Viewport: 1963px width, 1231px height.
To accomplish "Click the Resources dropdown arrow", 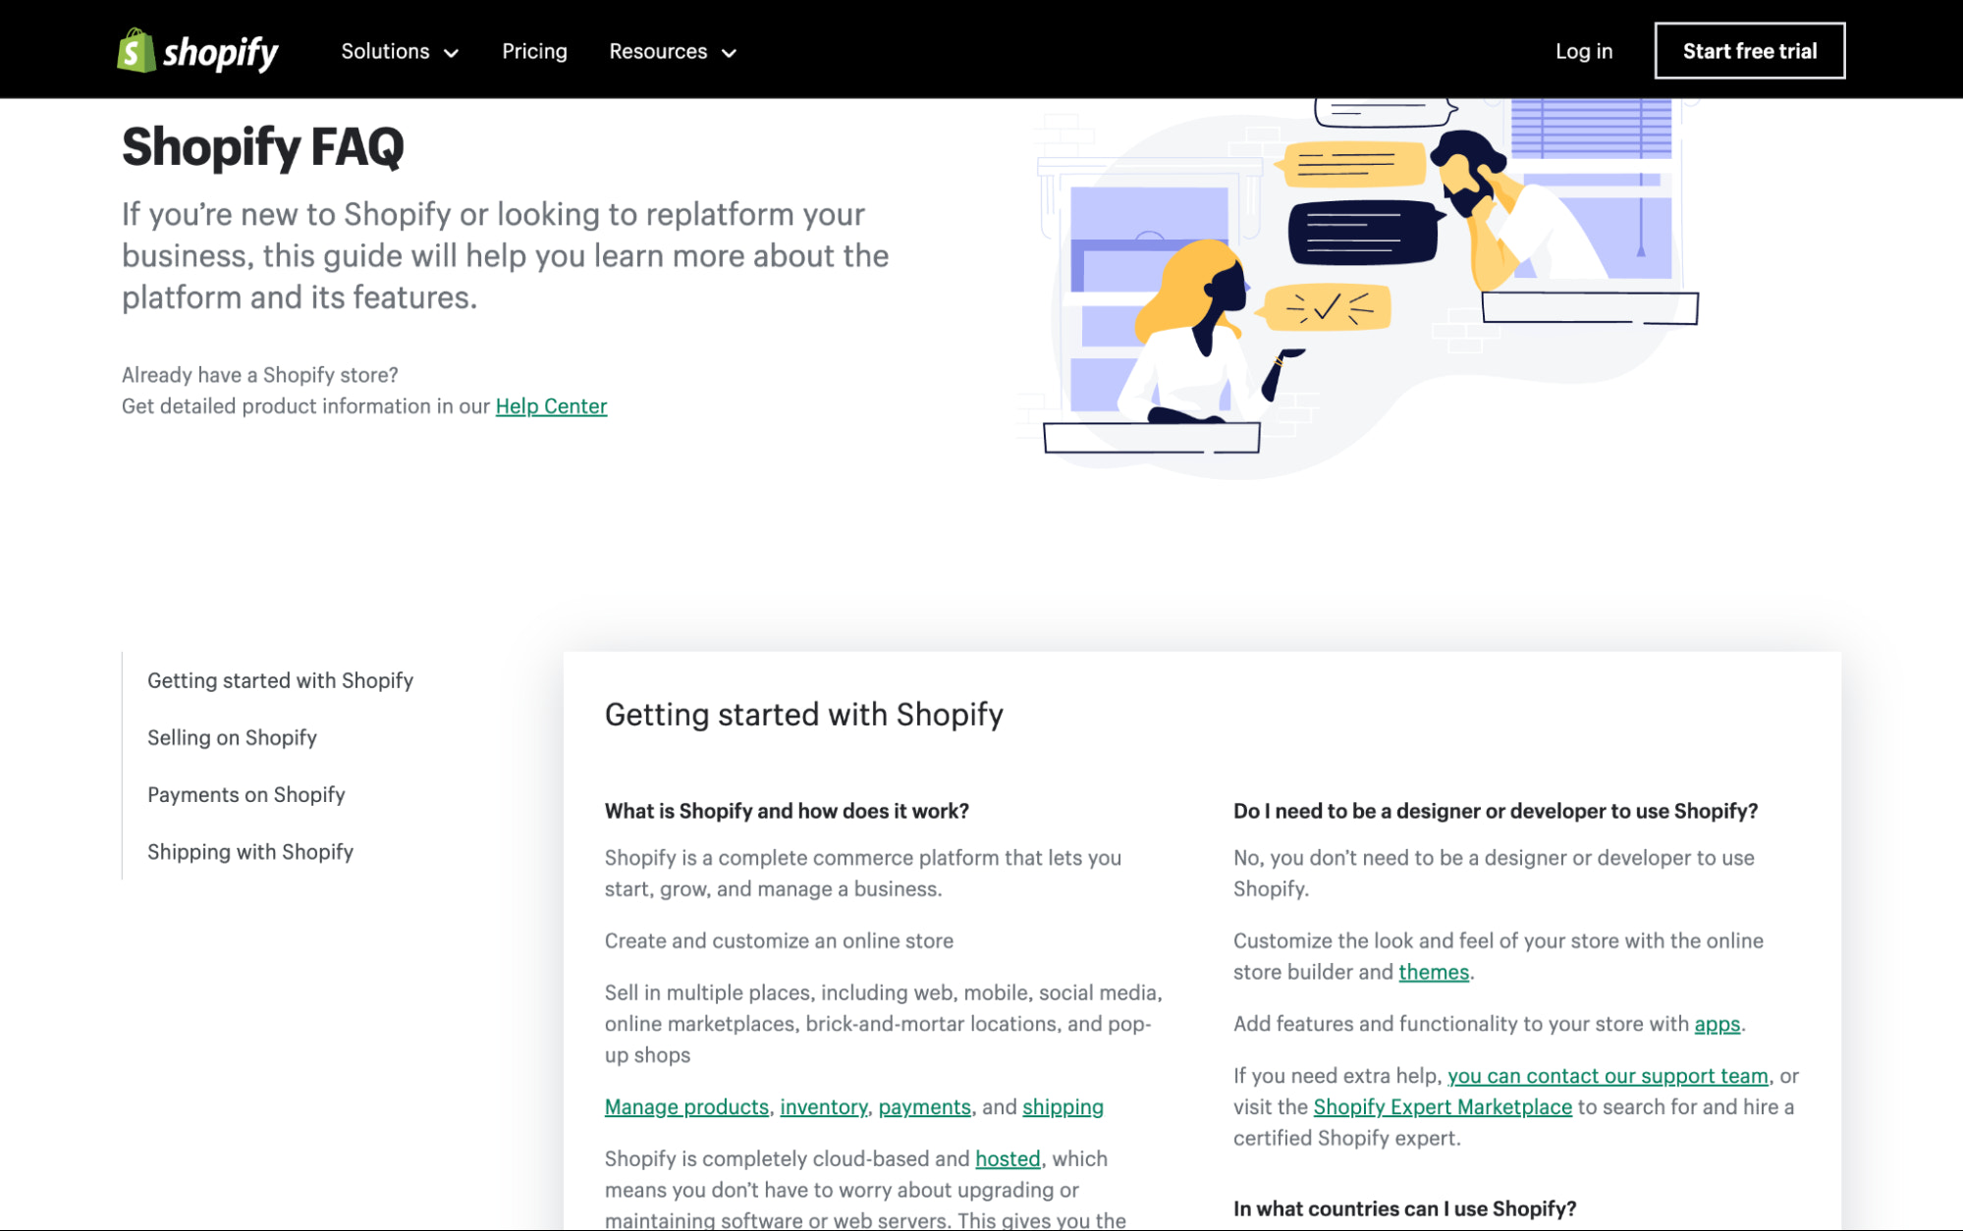I will [x=732, y=50].
